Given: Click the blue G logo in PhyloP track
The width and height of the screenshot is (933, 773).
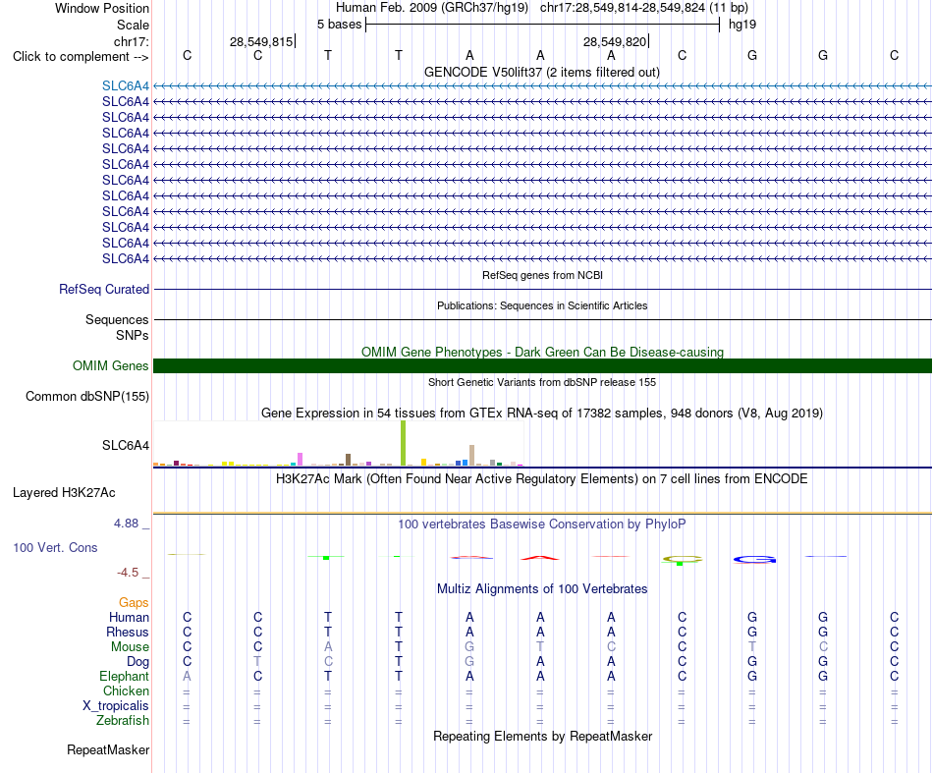Looking at the screenshot, I should [x=754, y=559].
